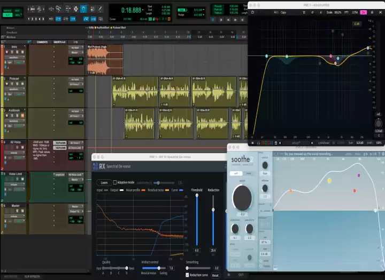Click the Fast Forward transport button

pyautogui.click(x=235, y=20)
